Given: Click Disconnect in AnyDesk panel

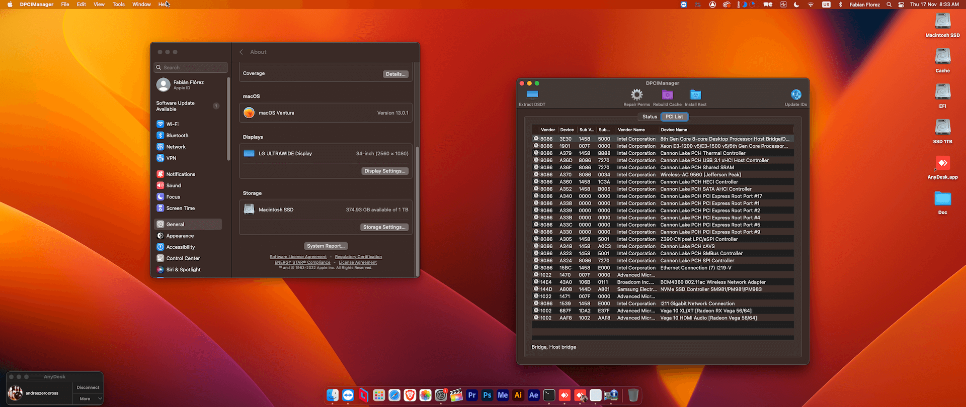Looking at the screenshot, I should [x=88, y=387].
